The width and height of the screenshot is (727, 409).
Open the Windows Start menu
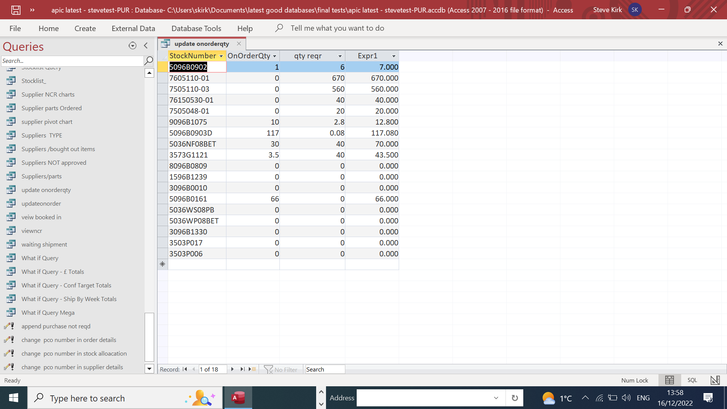click(14, 398)
